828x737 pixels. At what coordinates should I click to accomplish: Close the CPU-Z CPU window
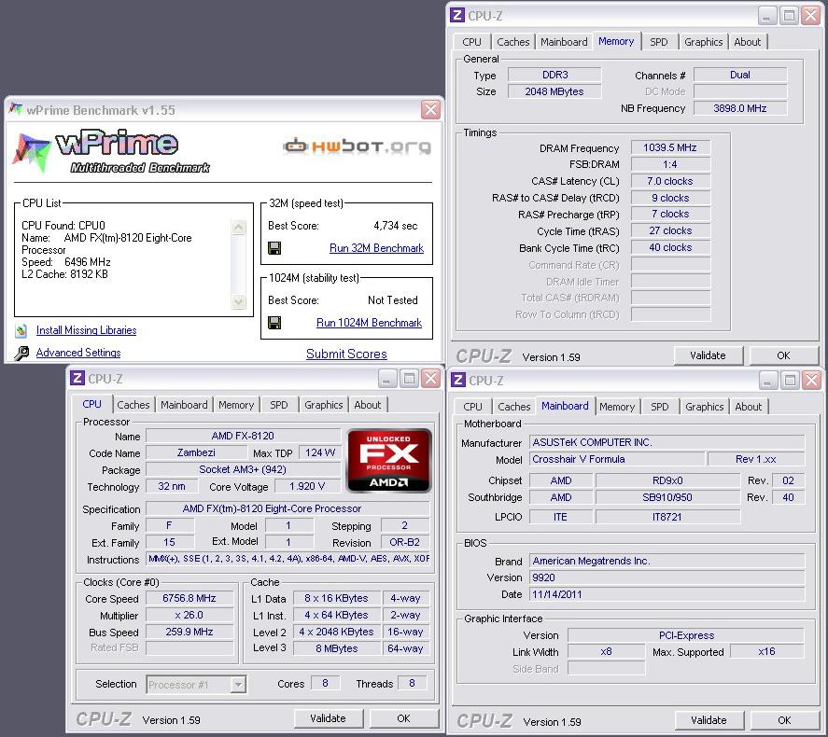pyautogui.click(x=431, y=378)
